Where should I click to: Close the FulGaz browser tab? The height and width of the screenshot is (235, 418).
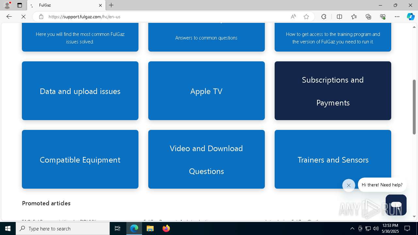[100, 5]
